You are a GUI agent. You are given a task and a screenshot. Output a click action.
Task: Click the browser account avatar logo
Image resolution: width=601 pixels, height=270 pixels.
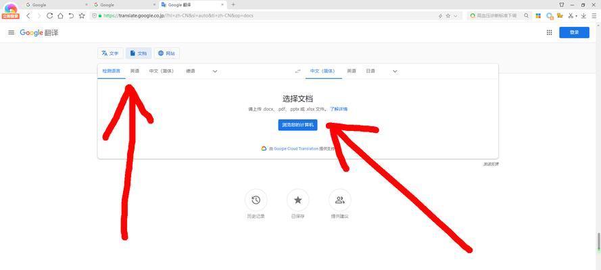click(x=10, y=11)
